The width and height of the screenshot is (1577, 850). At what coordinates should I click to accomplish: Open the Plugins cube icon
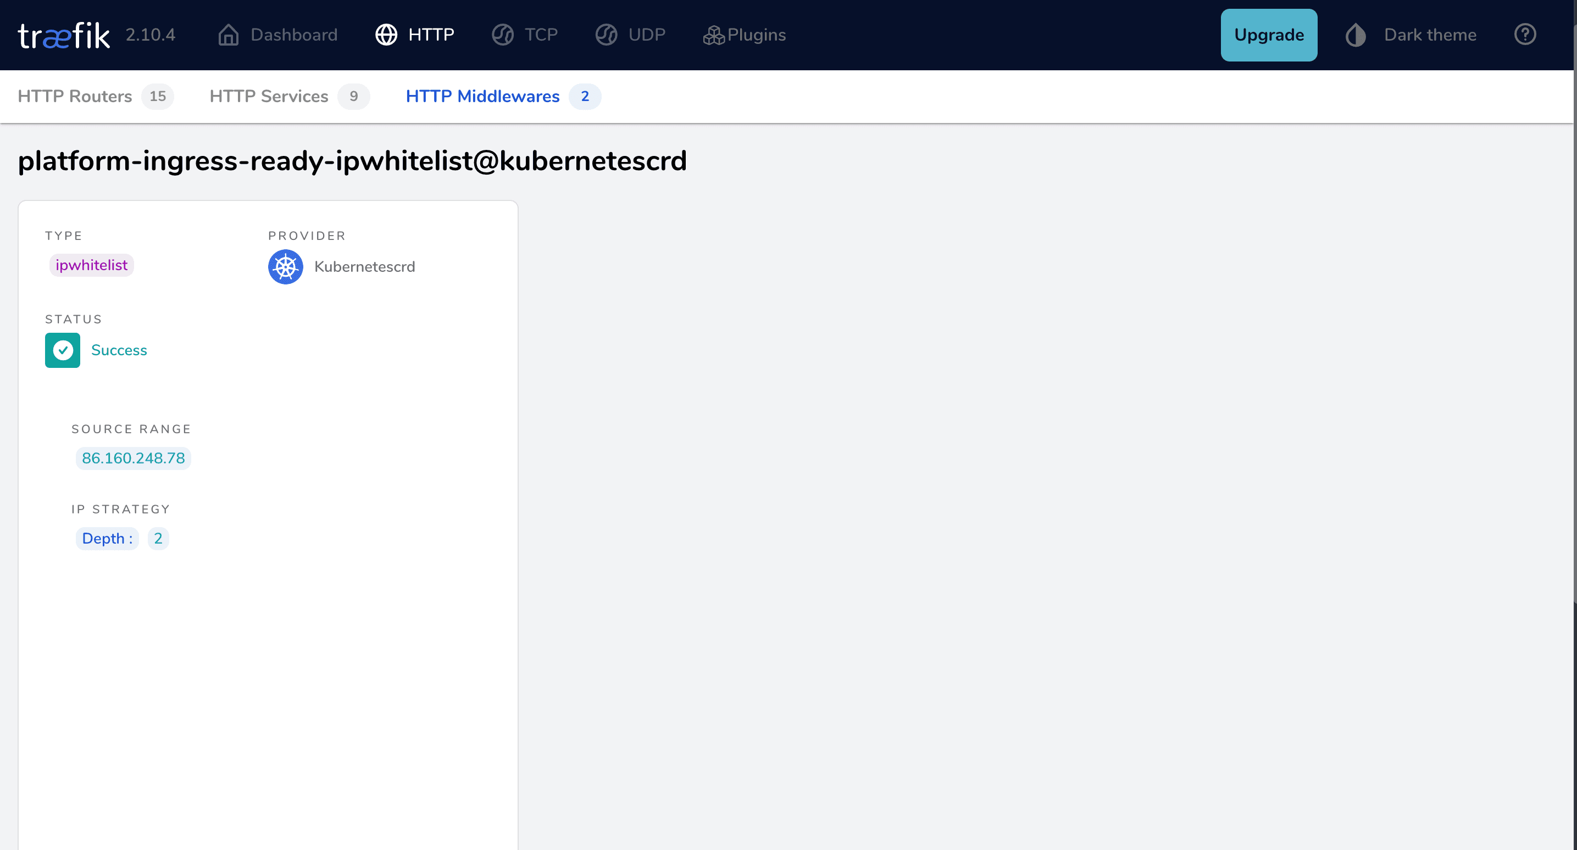(x=713, y=35)
